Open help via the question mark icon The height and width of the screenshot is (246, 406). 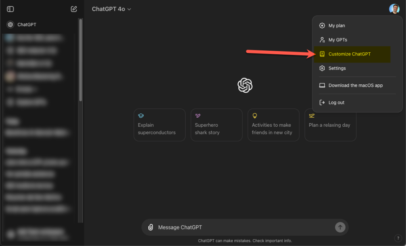click(x=398, y=238)
